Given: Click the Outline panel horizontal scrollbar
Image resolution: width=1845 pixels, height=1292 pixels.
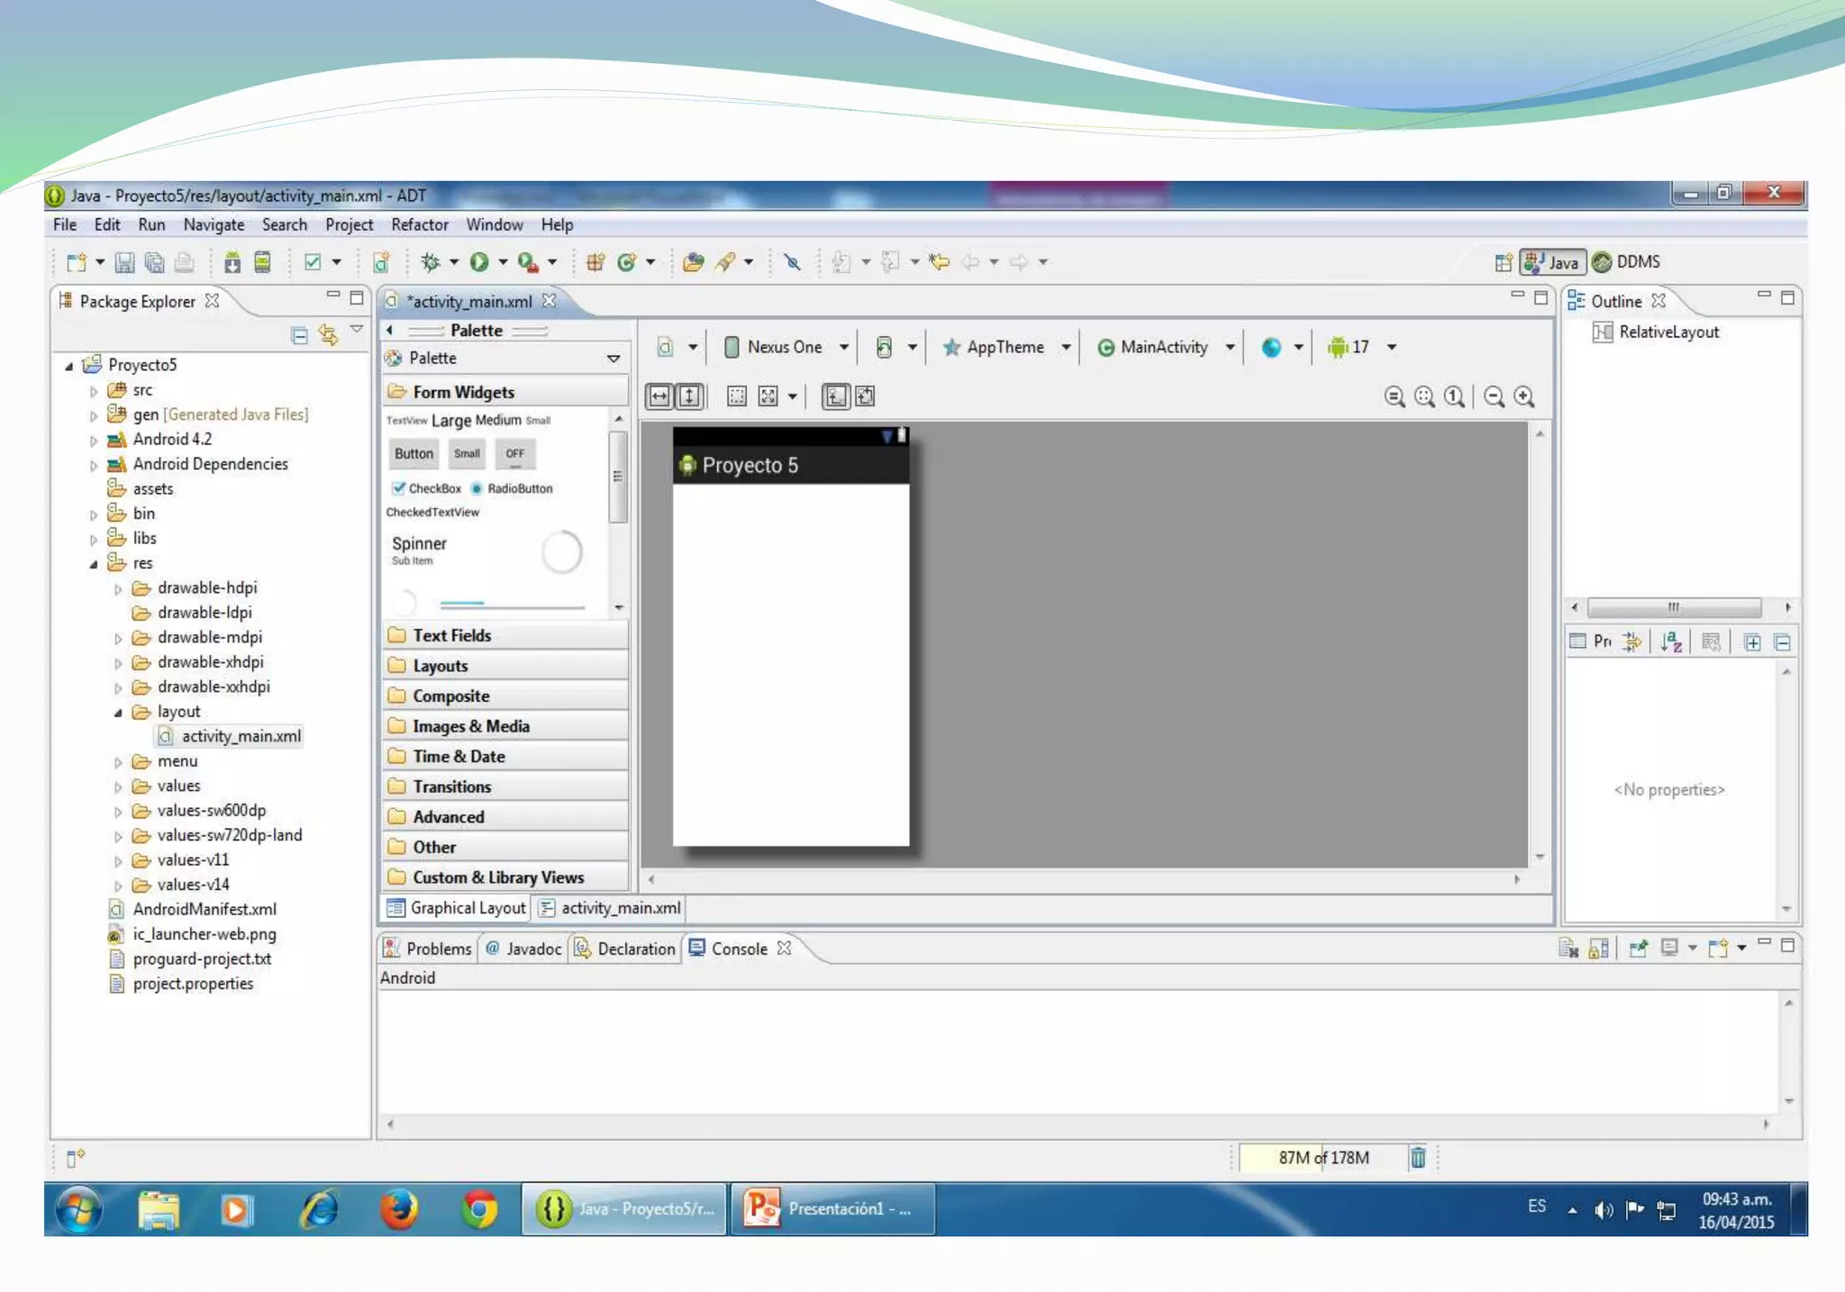Looking at the screenshot, I should [1673, 607].
